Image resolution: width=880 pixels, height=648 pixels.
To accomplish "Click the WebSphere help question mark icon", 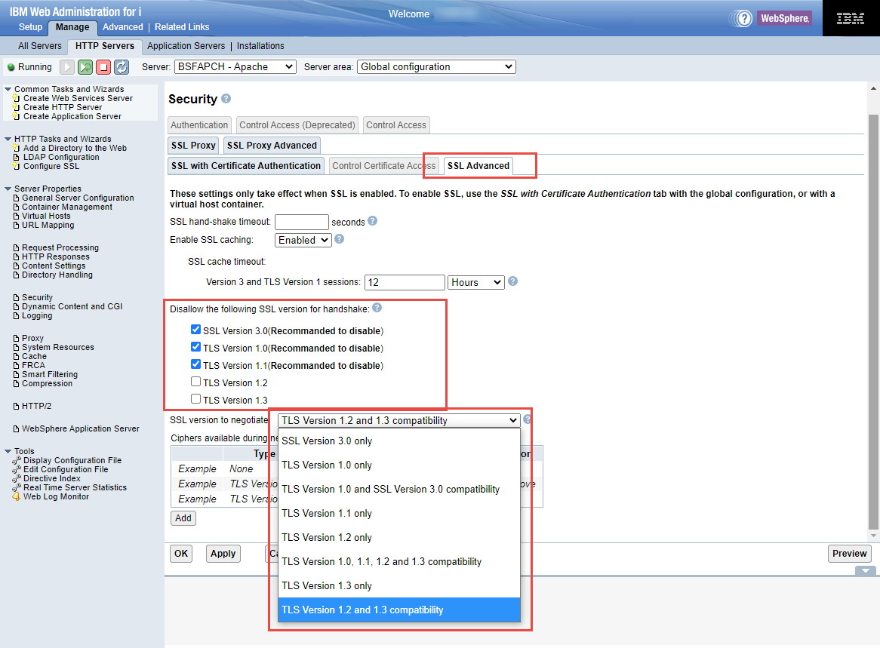I will 745,17.
